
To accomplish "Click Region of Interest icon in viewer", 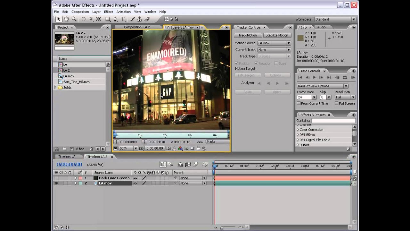I will [x=186, y=149].
